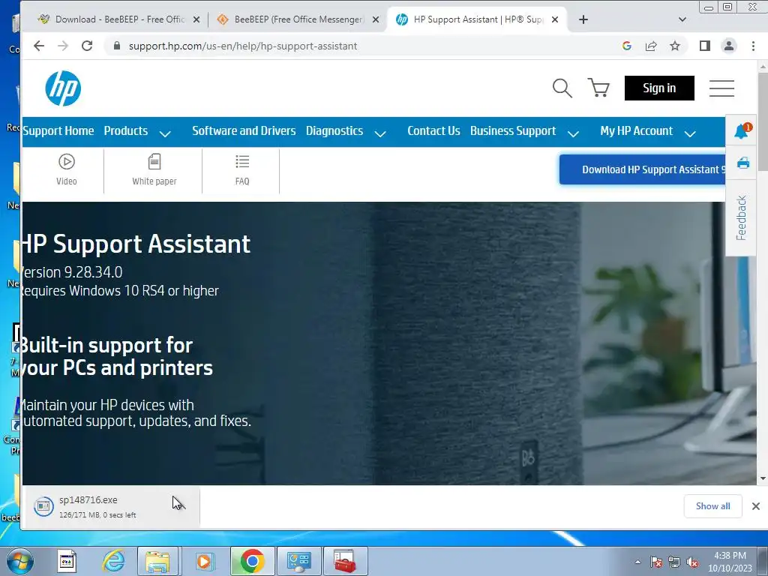The width and height of the screenshot is (768, 576).
Task: Open Windows Explorer folder in taskbar
Action: (157, 561)
